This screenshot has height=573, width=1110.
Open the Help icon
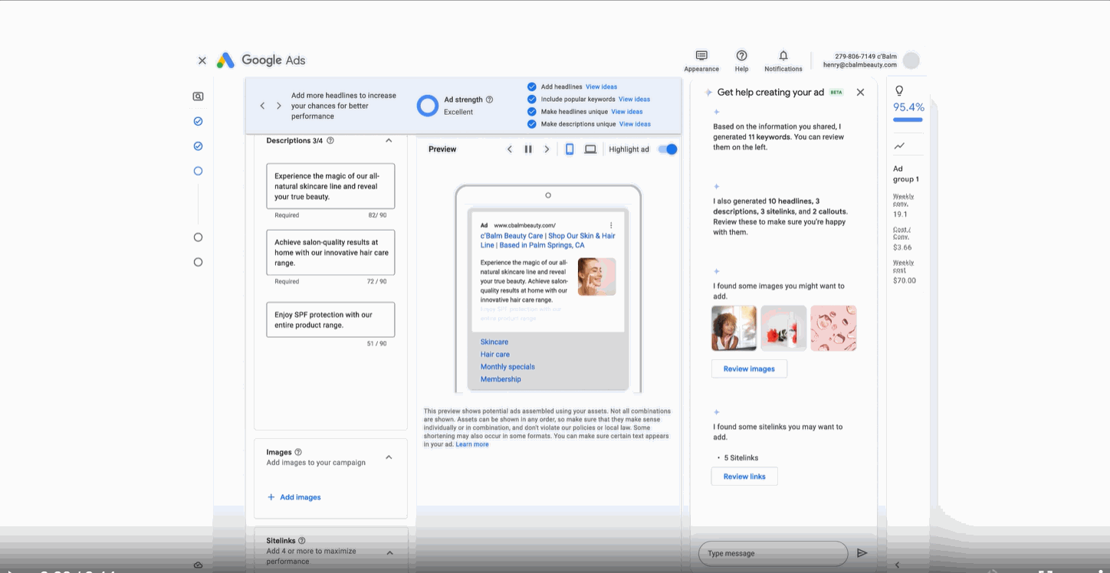(741, 56)
